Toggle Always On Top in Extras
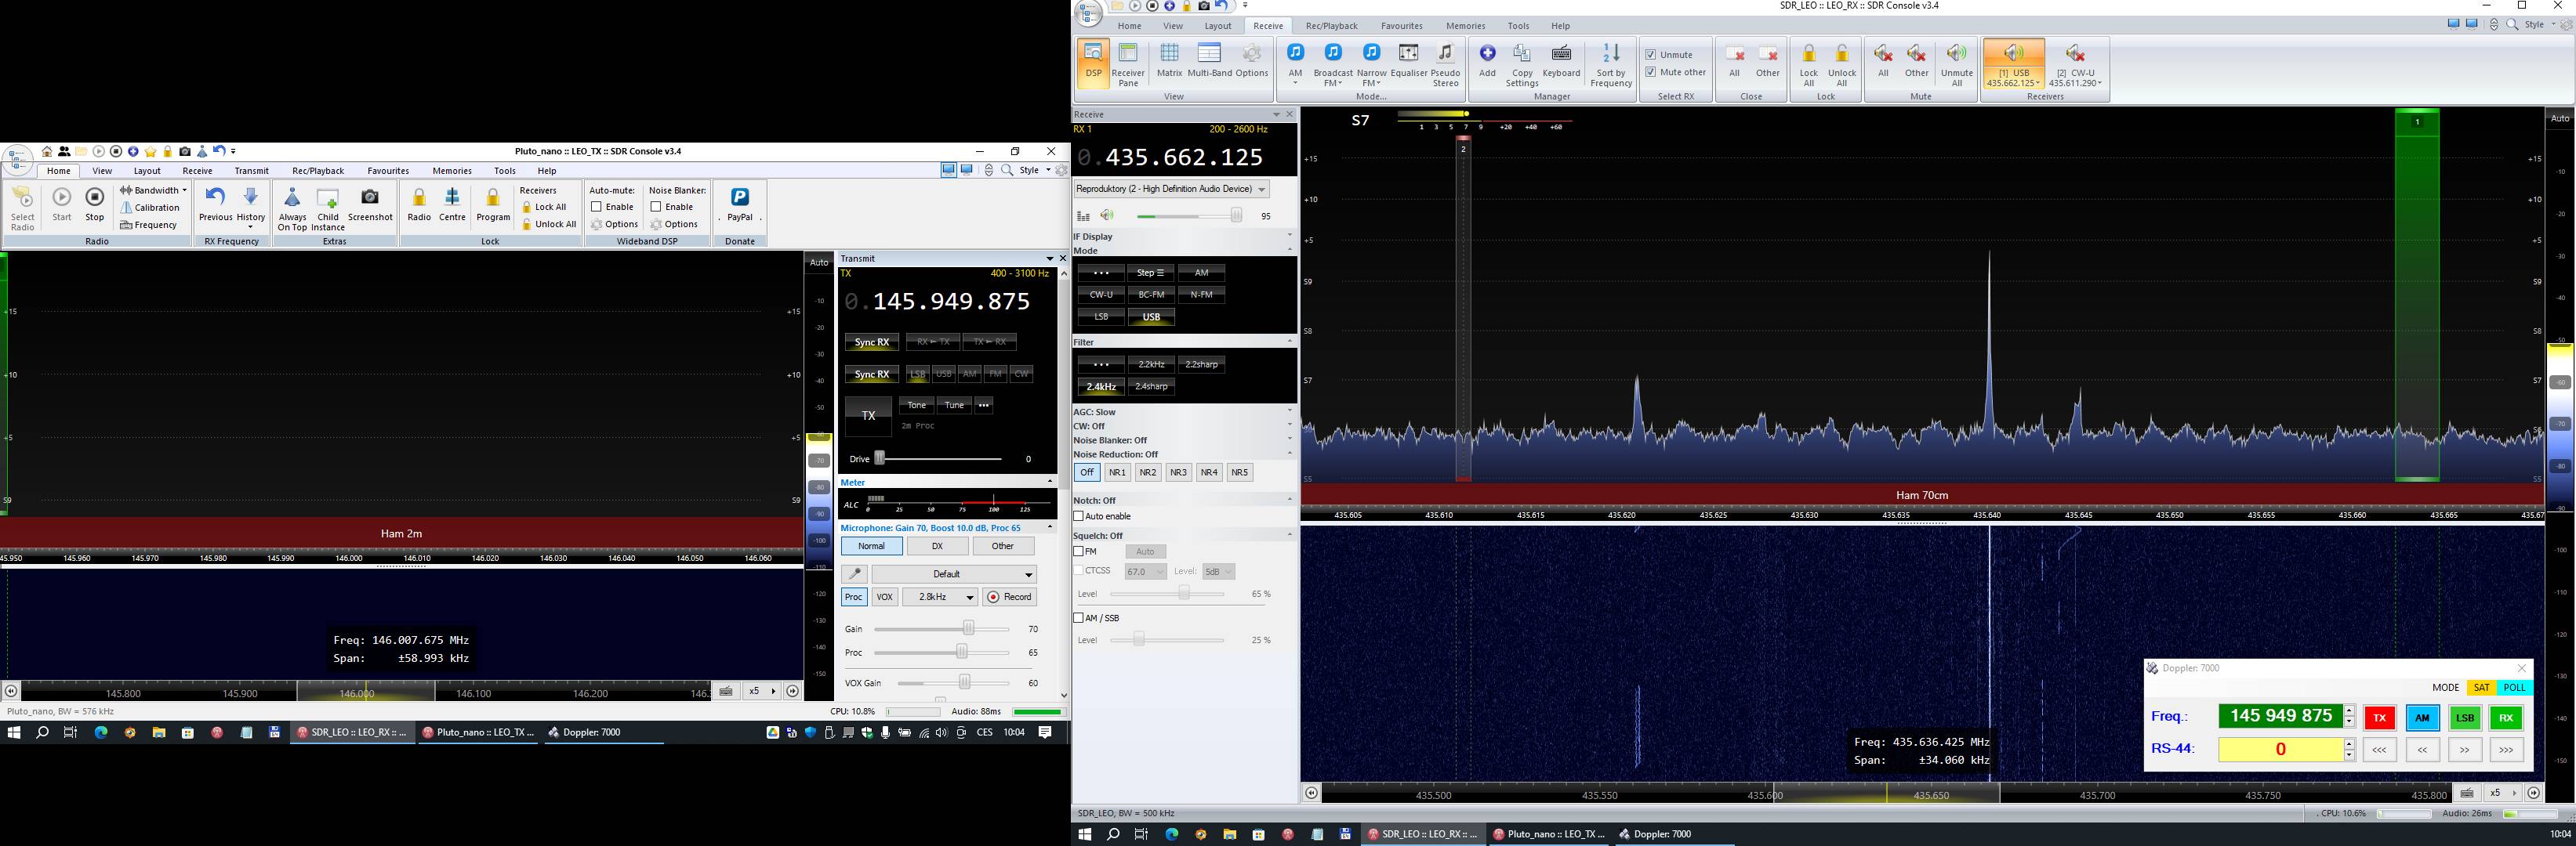 tap(292, 208)
